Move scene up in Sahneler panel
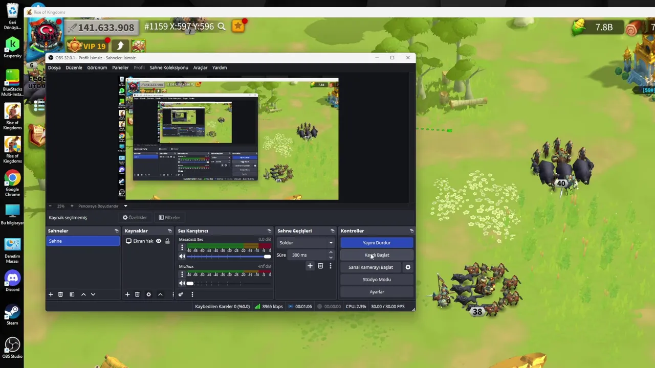655x368 pixels. [x=83, y=294]
